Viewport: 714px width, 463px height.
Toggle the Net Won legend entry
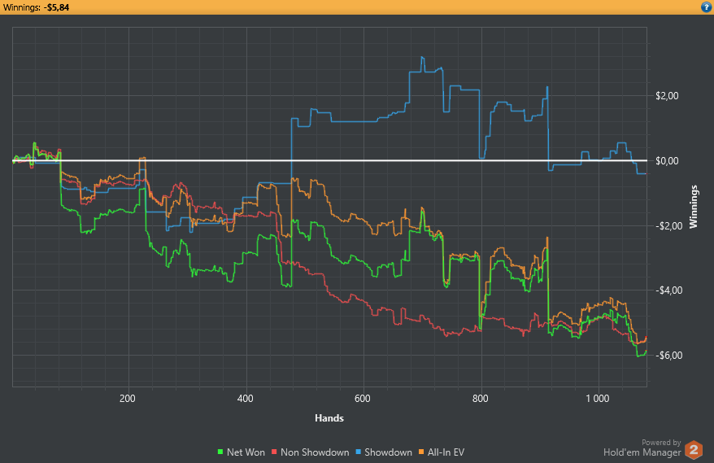[x=242, y=452]
